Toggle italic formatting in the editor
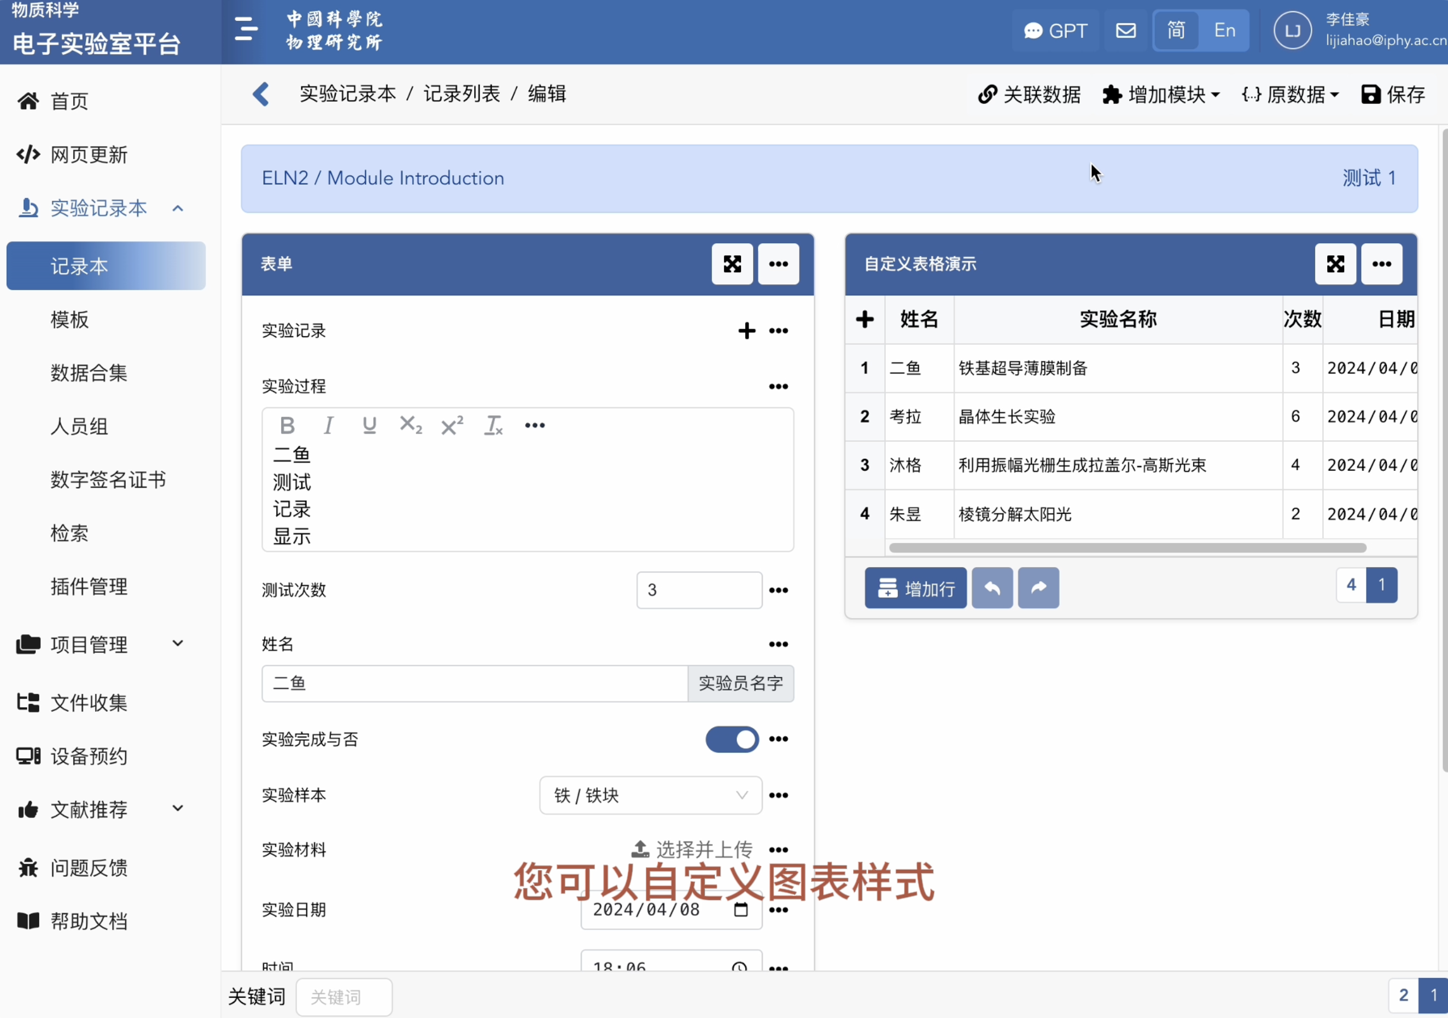The width and height of the screenshot is (1448, 1018). coord(328,426)
